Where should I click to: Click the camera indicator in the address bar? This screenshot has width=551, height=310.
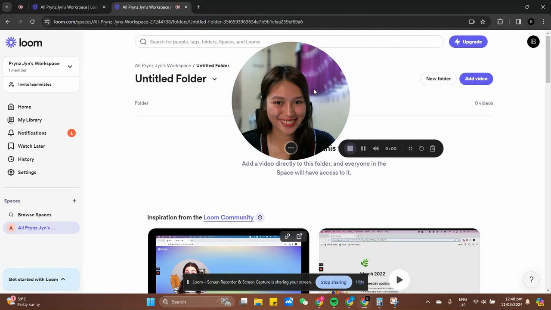tap(472, 22)
